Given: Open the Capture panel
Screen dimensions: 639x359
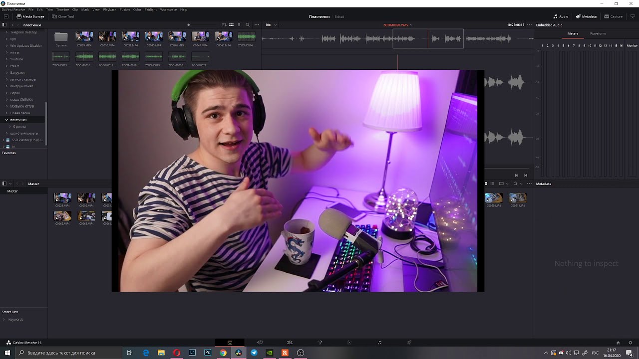Looking at the screenshot, I should point(614,16).
